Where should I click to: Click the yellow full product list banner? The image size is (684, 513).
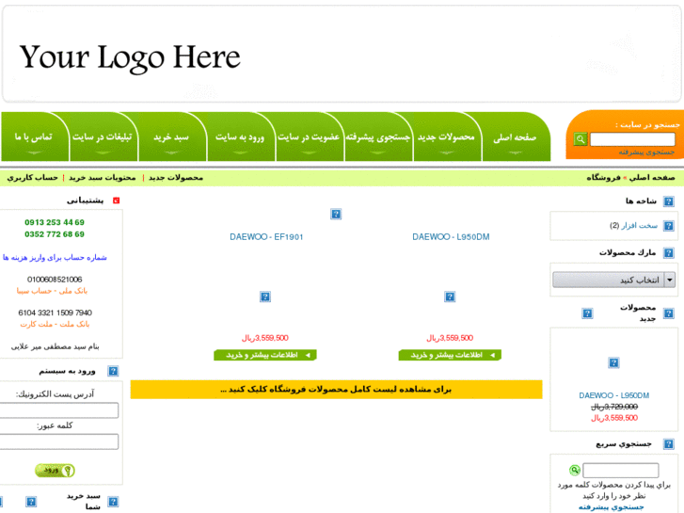click(336, 389)
